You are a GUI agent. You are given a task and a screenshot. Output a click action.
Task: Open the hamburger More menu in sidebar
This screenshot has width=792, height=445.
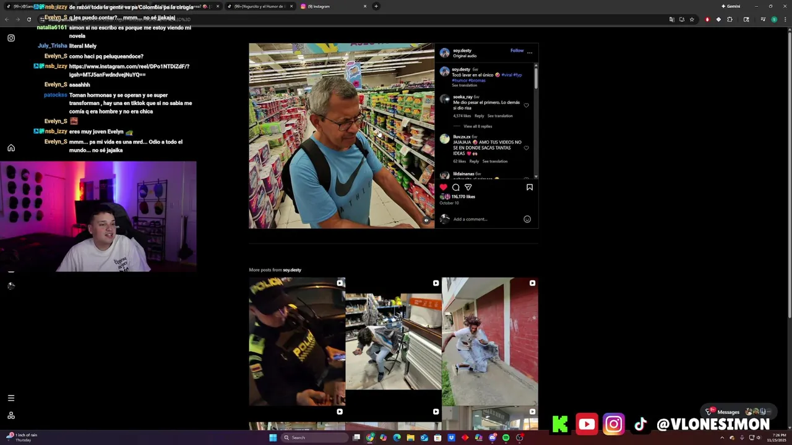point(11,398)
